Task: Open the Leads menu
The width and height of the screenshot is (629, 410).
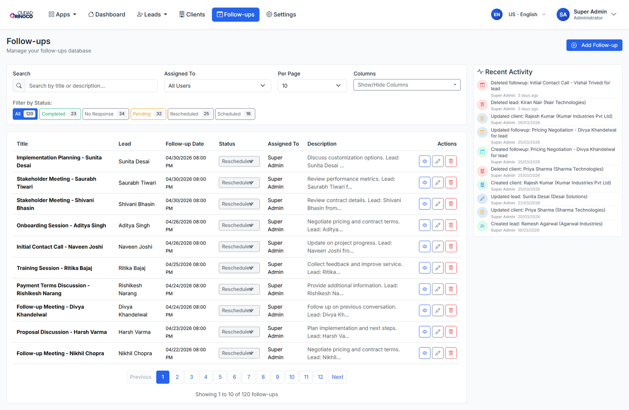Action: tap(152, 15)
